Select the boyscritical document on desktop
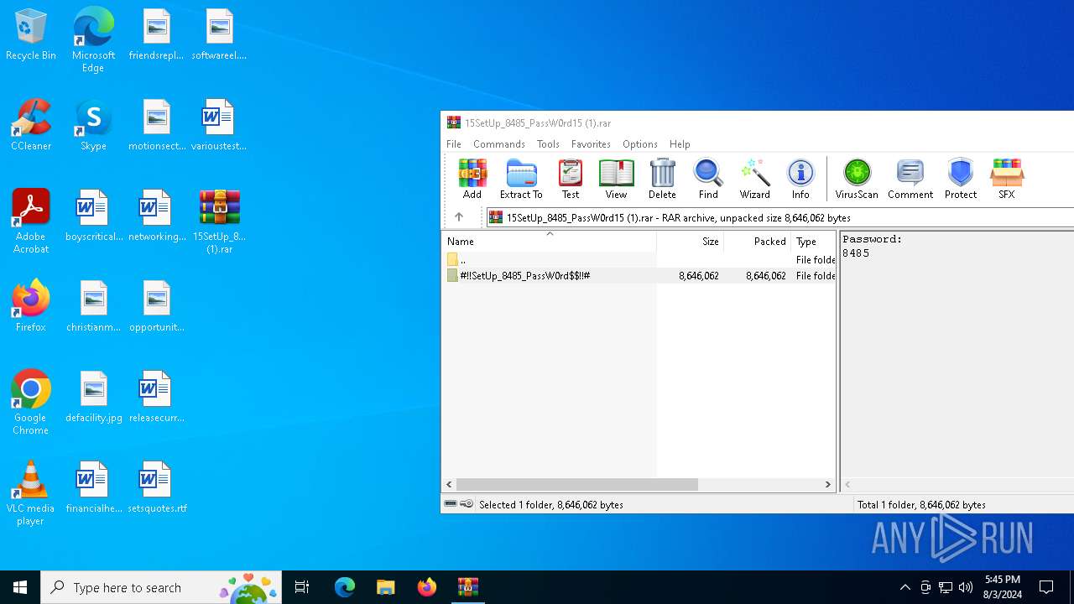This screenshot has height=604, width=1074. click(x=94, y=216)
